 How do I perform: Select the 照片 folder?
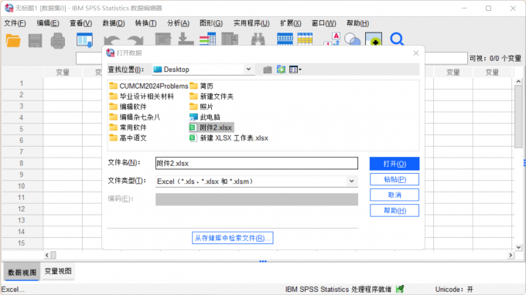point(201,107)
